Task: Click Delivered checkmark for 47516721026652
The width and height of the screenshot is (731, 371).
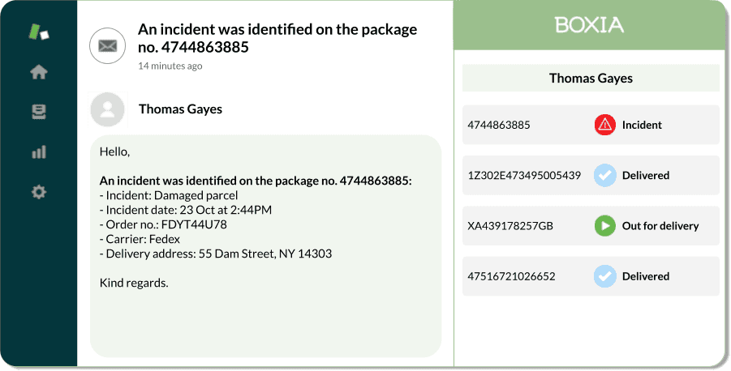Action: 605,276
